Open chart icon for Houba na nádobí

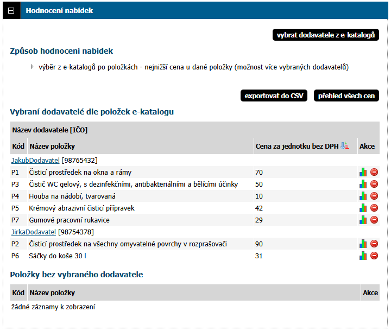tap(363, 196)
